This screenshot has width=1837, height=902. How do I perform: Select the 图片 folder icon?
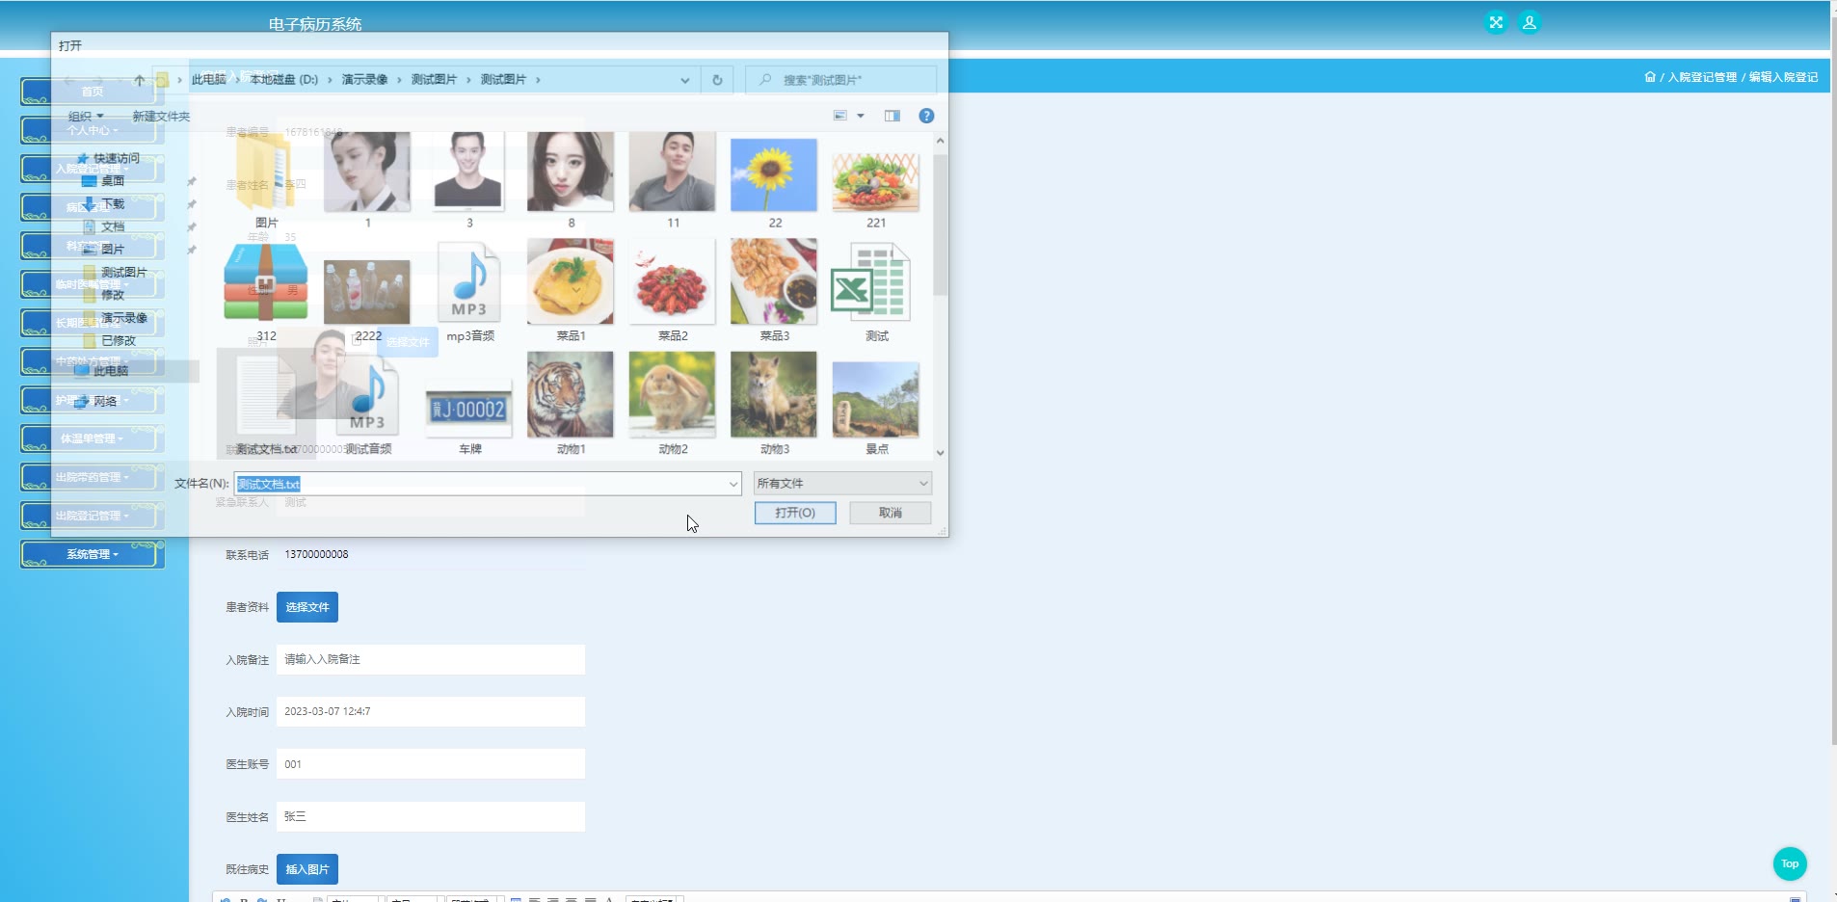click(266, 181)
